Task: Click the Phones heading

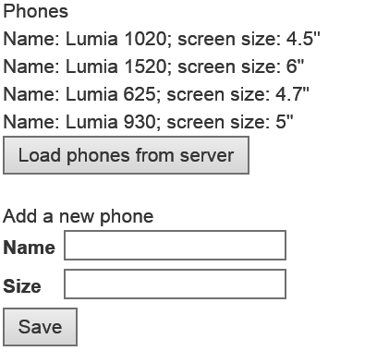Action: [35, 12]
